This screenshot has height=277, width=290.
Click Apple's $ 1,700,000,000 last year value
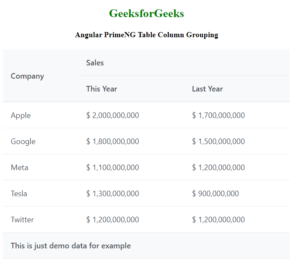coord(218,115)
